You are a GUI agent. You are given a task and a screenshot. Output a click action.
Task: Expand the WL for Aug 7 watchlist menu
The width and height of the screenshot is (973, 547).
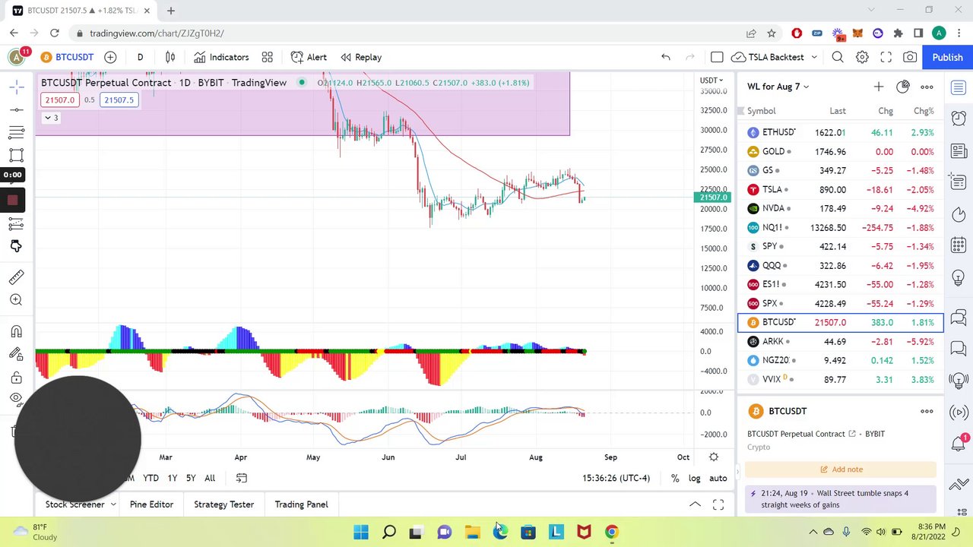(778, 87)
